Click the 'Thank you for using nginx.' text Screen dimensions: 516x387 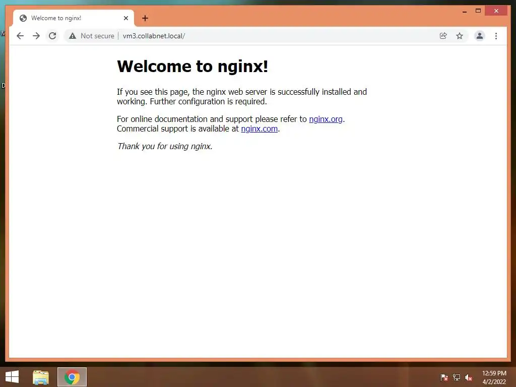tap(165, 146)
